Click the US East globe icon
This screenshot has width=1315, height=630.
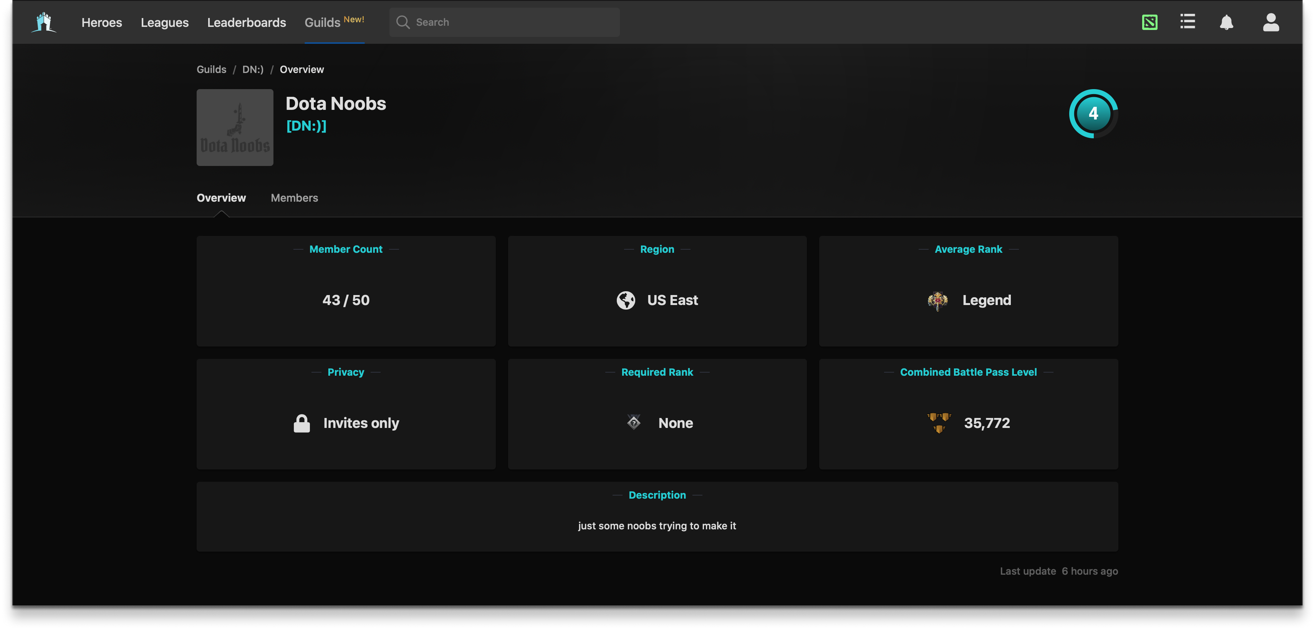pyautogui.click(x=625, y=300)
